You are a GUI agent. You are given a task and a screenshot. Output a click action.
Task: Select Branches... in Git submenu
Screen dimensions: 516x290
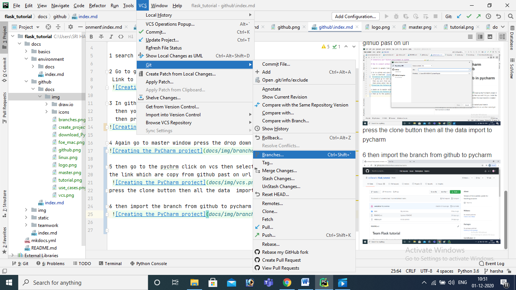point(304,155)
